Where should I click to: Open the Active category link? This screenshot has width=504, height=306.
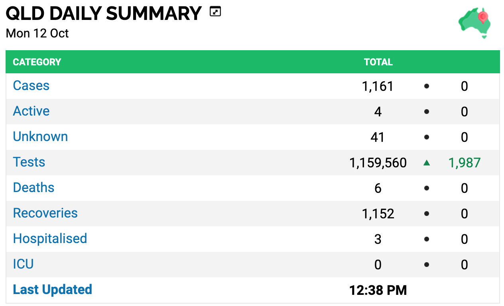[x=31, y=111]
